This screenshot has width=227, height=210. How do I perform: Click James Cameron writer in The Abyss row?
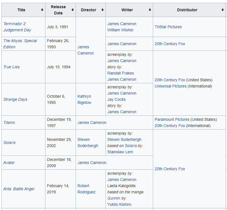tap(122, 44)
